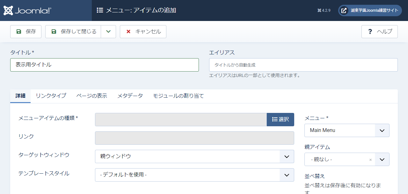408x194 pixels.
Task: Open the ページの表示 tab
Action: coord(92,96)
